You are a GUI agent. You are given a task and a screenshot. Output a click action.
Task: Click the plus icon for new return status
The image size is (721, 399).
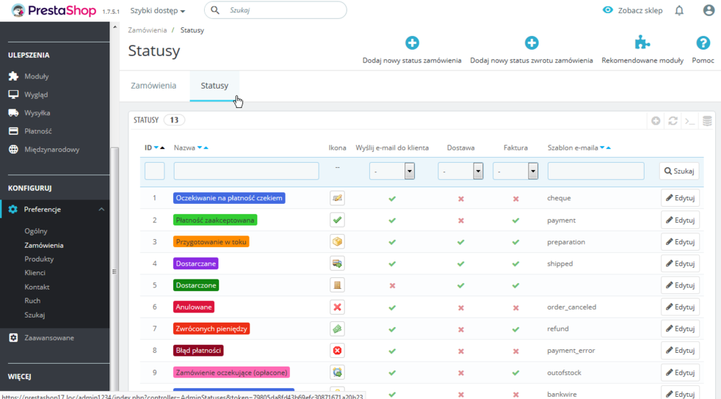click(x=531, y=42)
